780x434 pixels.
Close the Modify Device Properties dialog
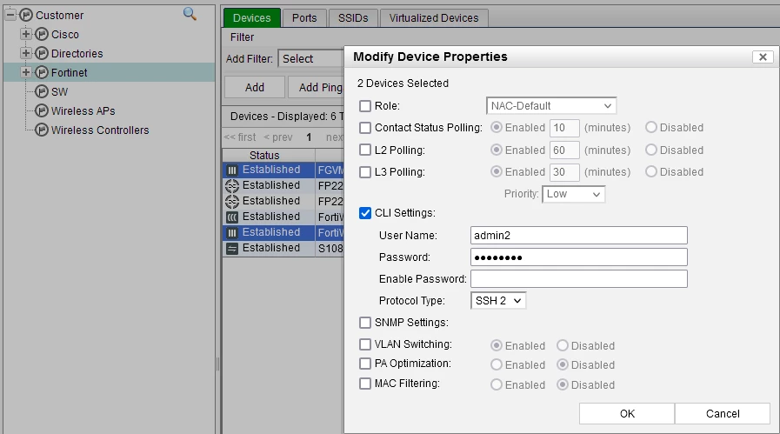(x=763, y=57)
